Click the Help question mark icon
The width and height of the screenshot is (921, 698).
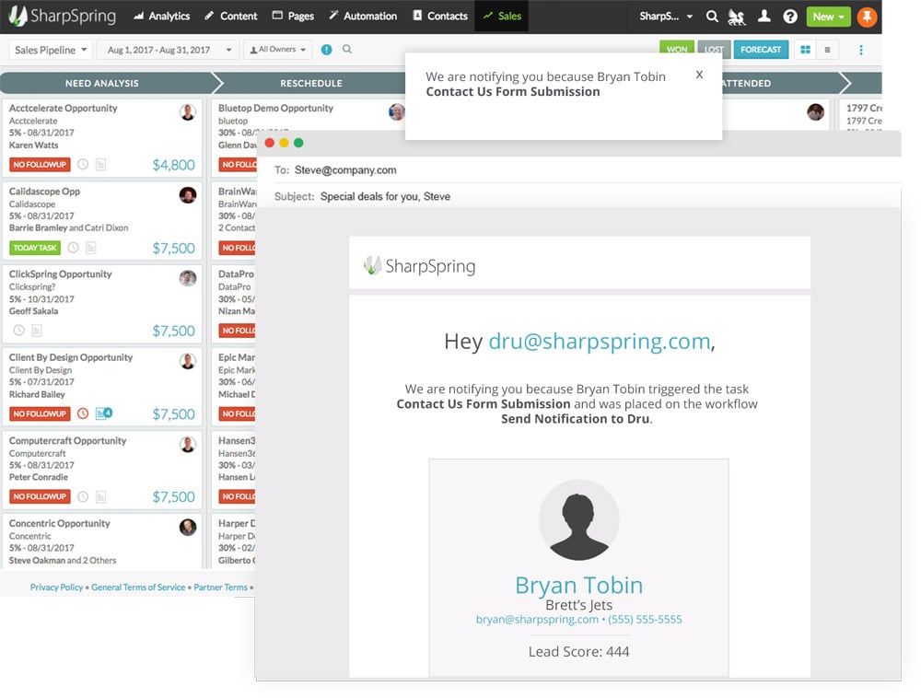point(790,16)
